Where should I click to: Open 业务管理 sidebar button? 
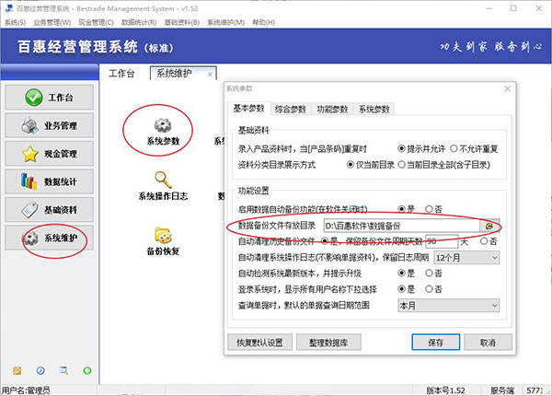pyautogui.click(x=50, y=125)
